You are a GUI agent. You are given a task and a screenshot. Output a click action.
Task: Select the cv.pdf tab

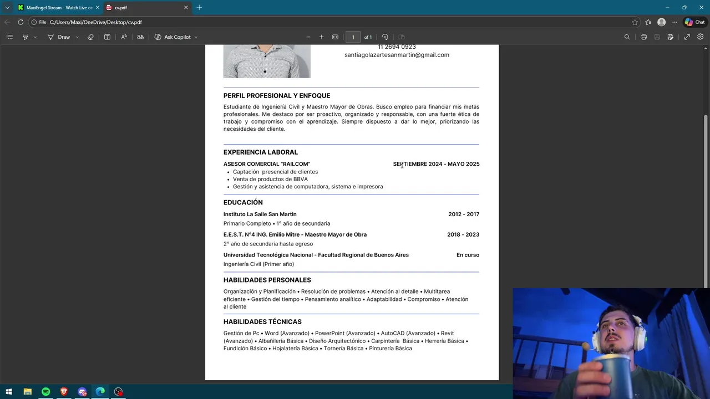point(147,8)
